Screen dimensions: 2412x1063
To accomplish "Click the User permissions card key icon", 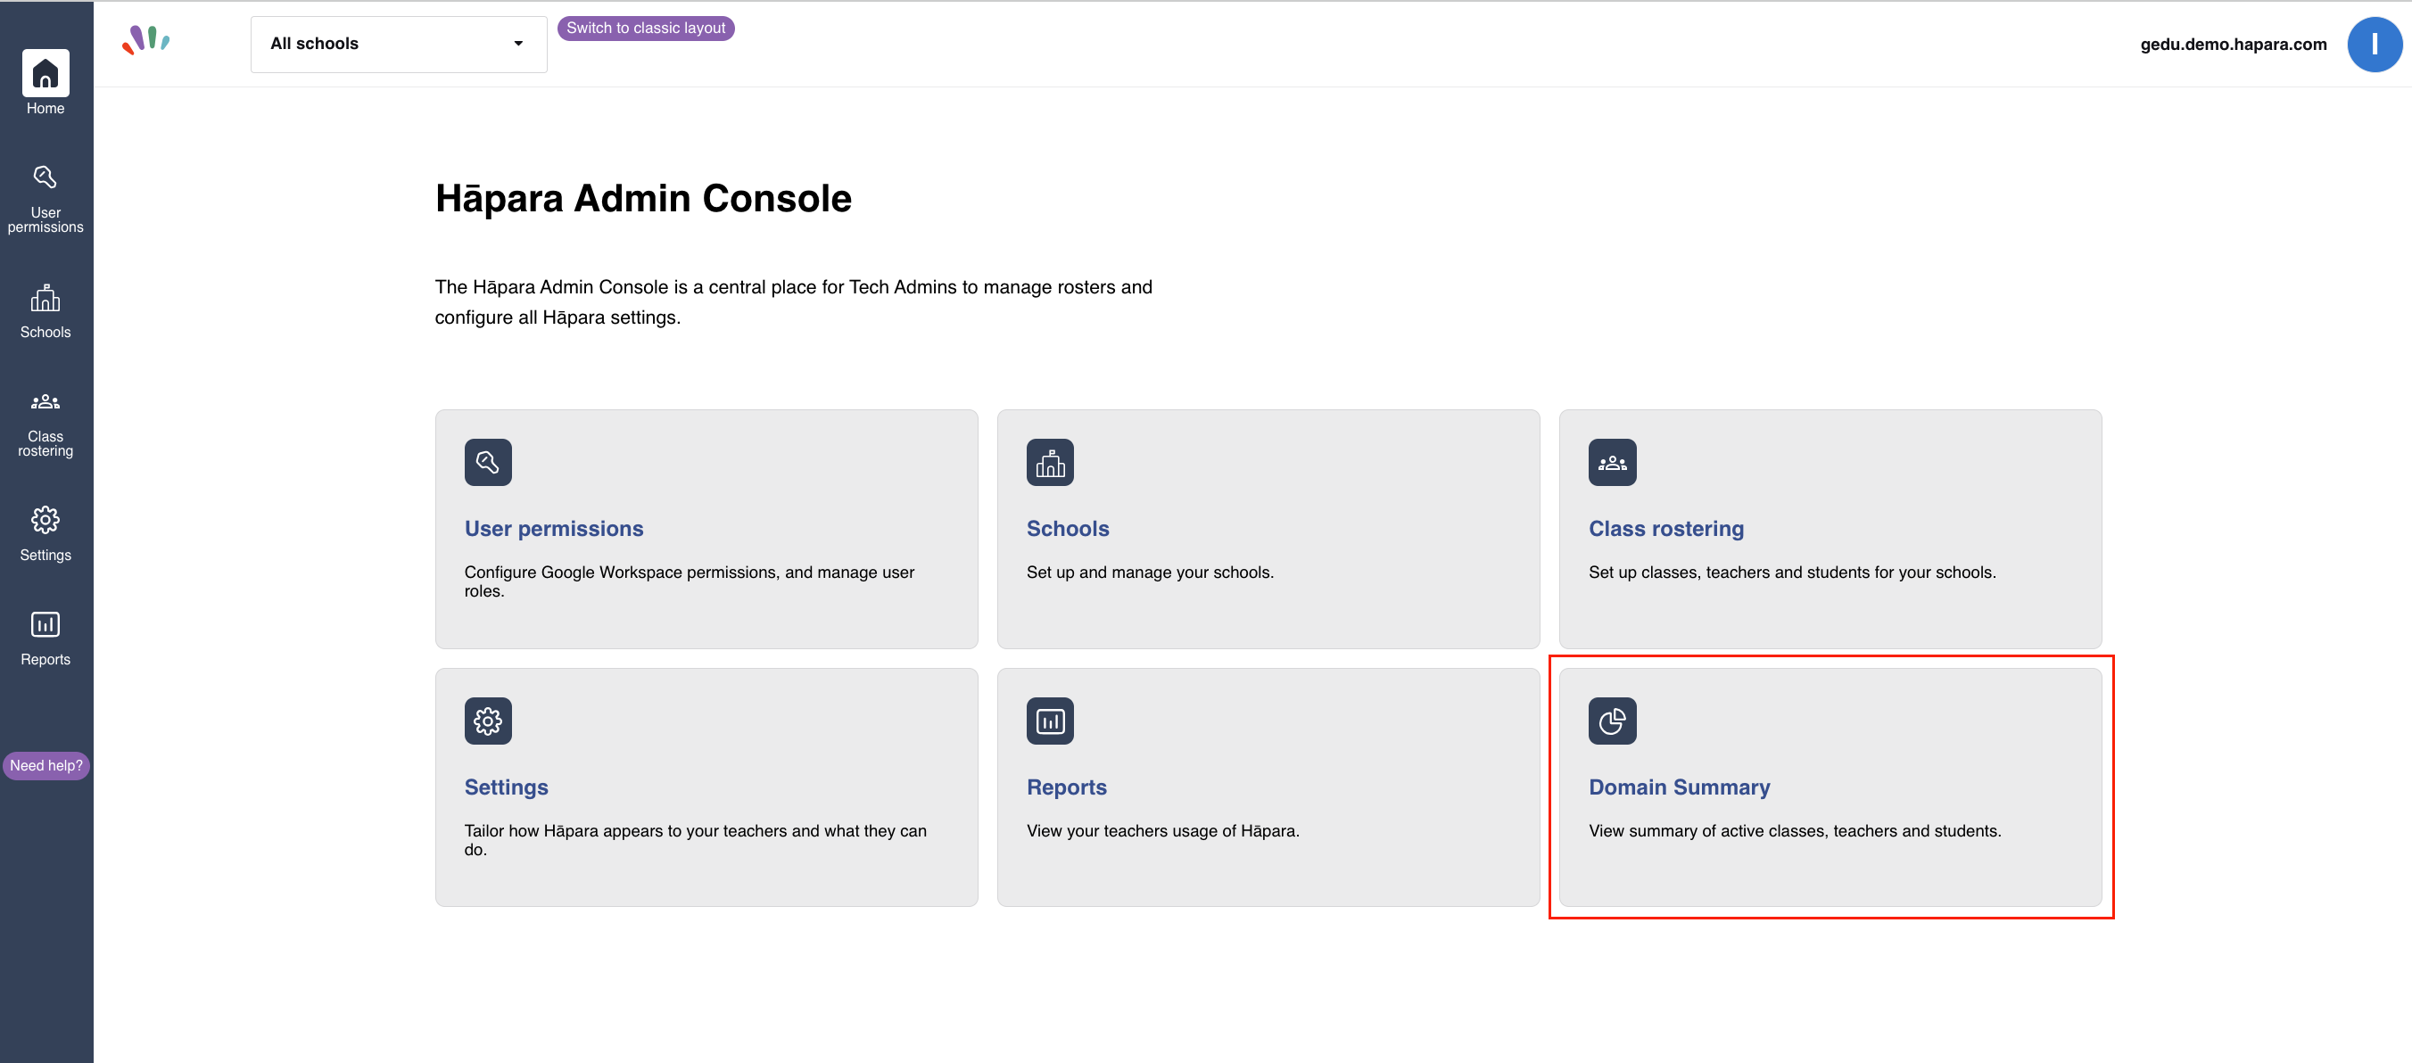I will [488, 462].
